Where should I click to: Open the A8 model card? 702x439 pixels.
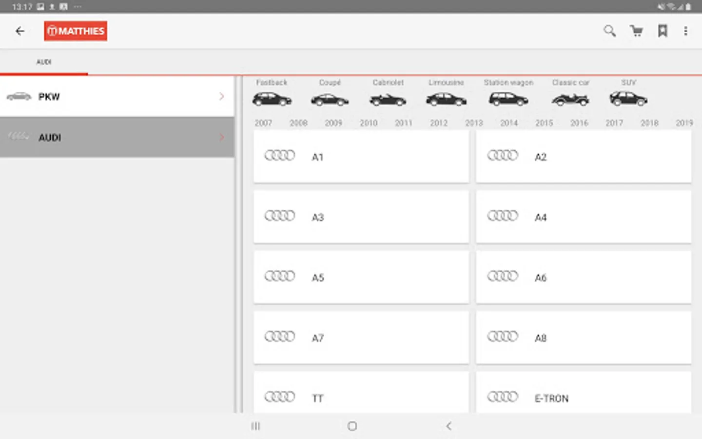[584, 338]
